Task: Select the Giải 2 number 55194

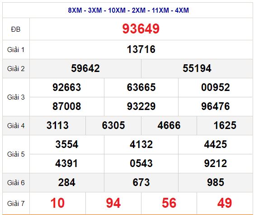Action: point(197,68)
